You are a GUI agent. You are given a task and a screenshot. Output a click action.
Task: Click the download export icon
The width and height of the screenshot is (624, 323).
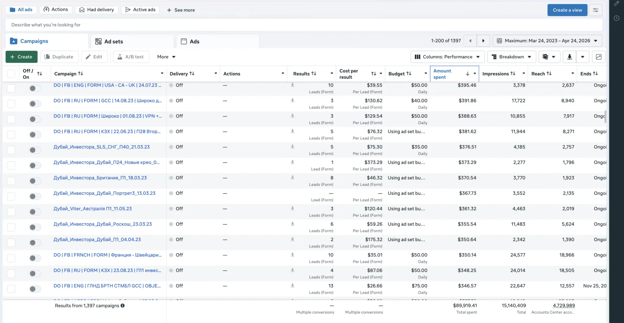(x=569, y=57)
